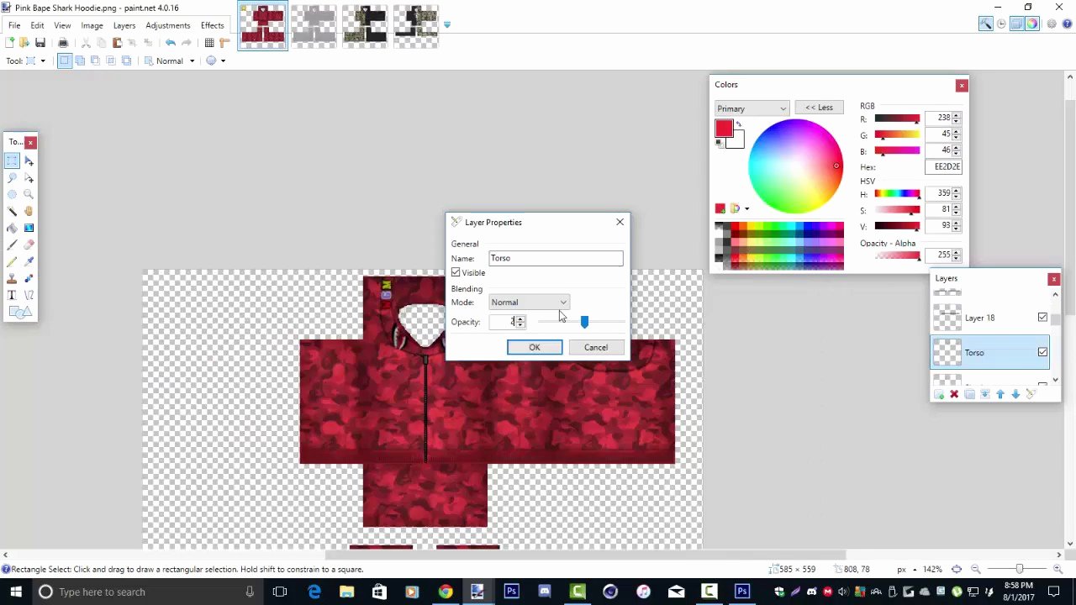
Task: Select the Rectangle Select tool
Action: pos(12,160)
